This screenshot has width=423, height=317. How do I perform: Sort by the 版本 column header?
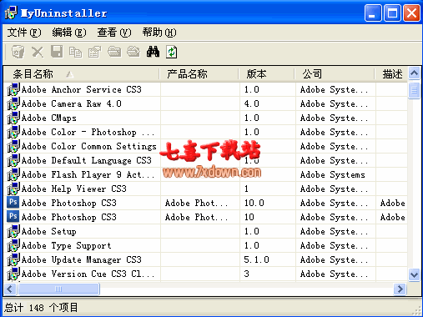pyautogui.click(x=267, y=74)
